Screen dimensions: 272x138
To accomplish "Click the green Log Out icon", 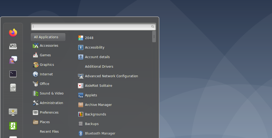I will [x=13, y=126].
